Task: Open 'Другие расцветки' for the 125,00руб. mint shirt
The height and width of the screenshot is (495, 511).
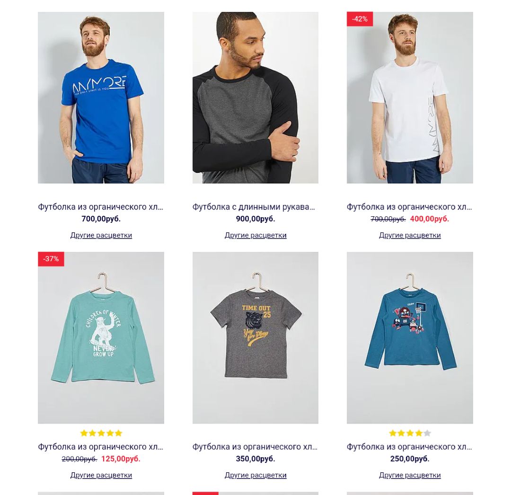Action: pyautogui.click(x=101, y=475)
